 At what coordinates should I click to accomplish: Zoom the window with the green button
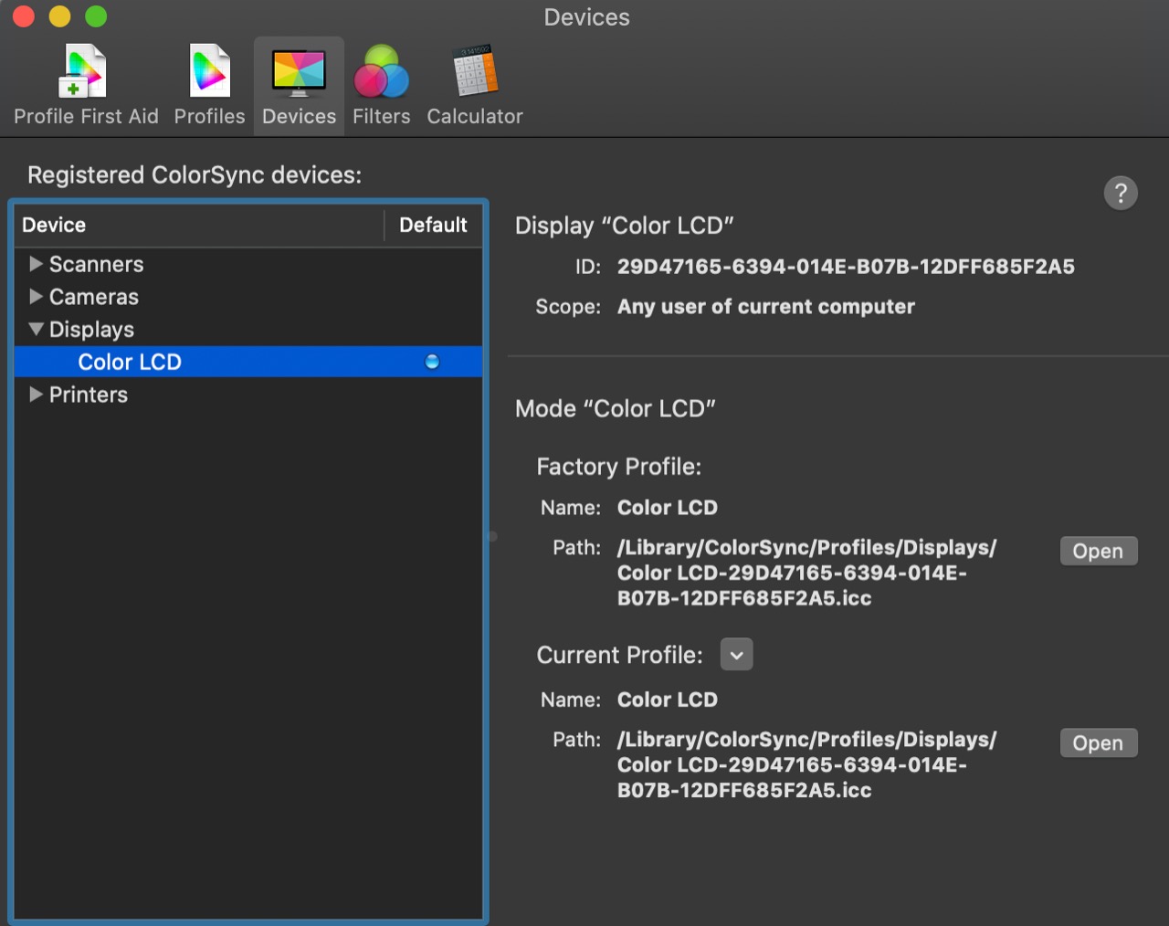96,16
